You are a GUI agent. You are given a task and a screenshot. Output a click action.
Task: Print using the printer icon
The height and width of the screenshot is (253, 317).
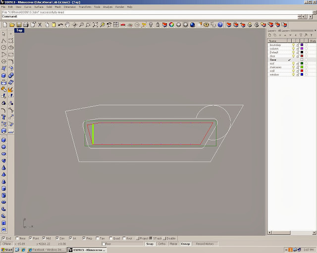click(26, 25)
